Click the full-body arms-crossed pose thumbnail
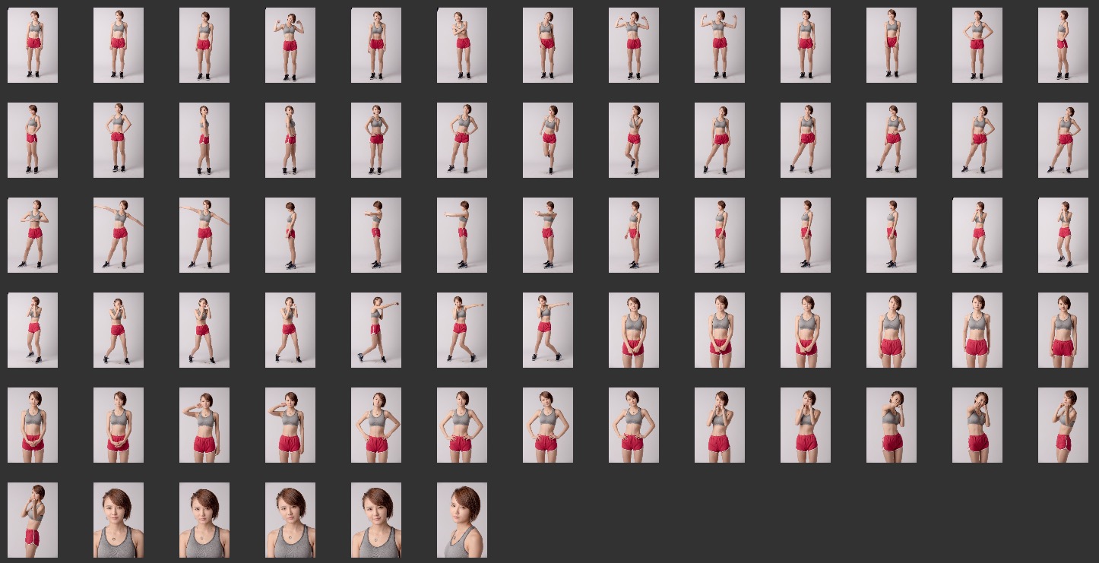 coord(462,45)
